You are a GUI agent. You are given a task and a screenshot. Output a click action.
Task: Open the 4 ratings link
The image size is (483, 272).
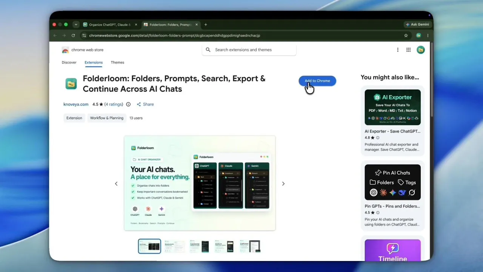[114, 104]
